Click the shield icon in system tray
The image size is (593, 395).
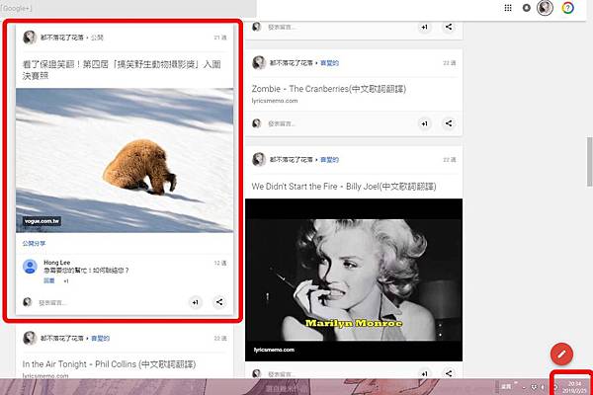tap(534, 387)
